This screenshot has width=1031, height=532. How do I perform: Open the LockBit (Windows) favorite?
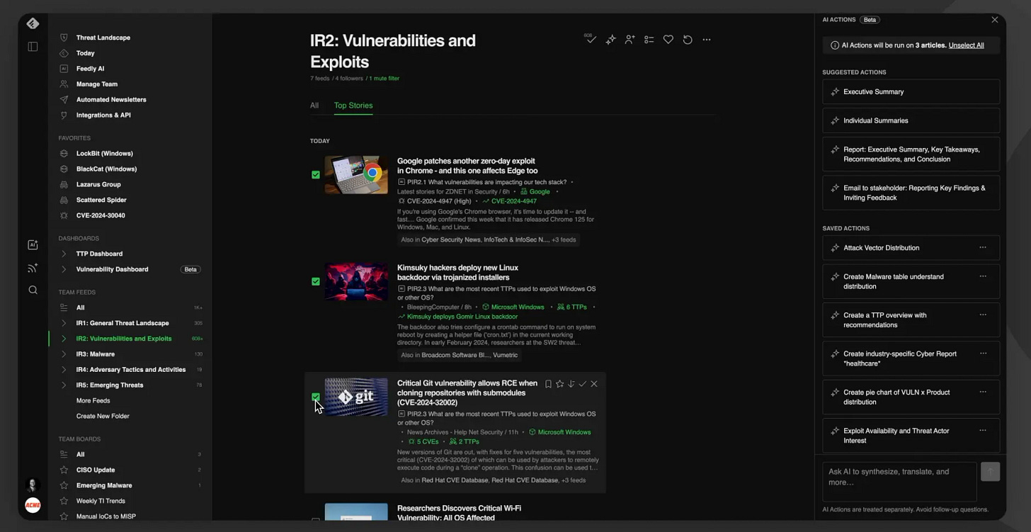coord(105,154)
